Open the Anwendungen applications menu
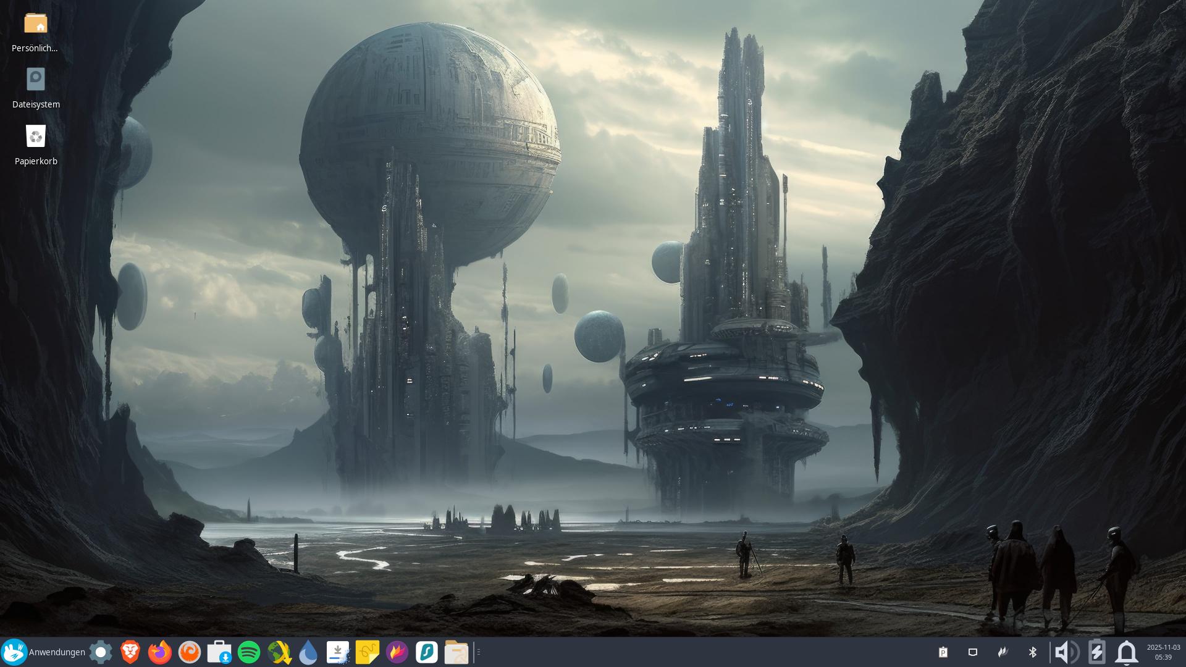 tap(43, 652)
